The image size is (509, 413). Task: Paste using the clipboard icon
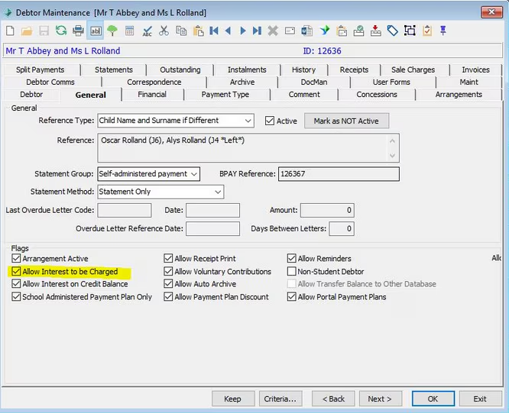pyautogui.click(x=199, y=31)
